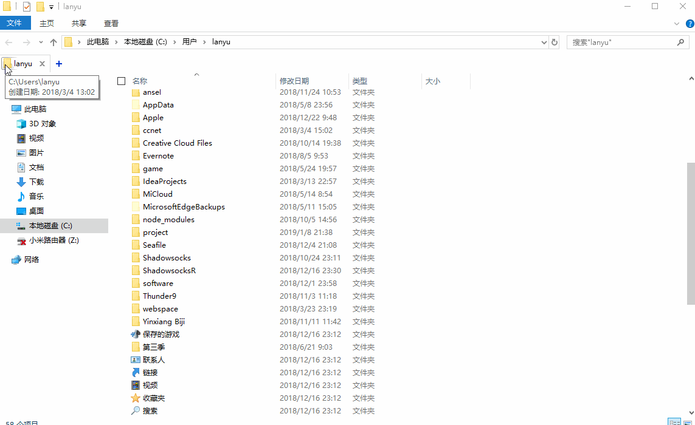This screenshot has width=695, height=425.
Task: Click the back navigation arrow
Action: pos(9,42)
